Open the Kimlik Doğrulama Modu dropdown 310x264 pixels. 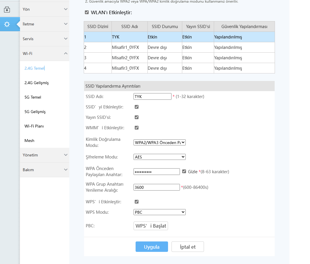(159, 142)
